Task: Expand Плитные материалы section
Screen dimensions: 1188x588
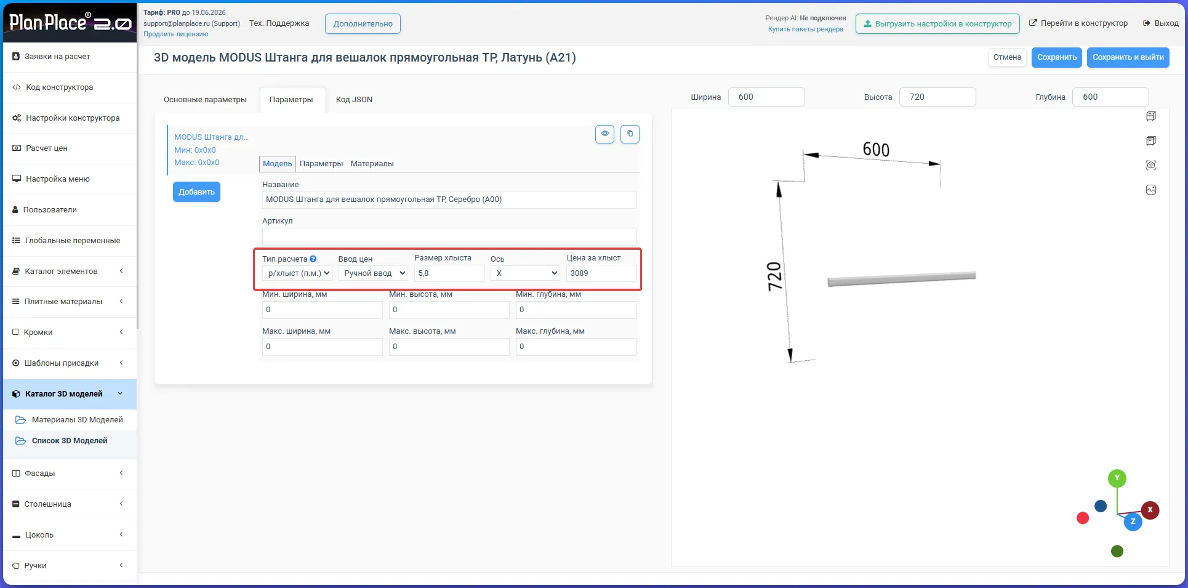Action: click(x=70, y=302)
